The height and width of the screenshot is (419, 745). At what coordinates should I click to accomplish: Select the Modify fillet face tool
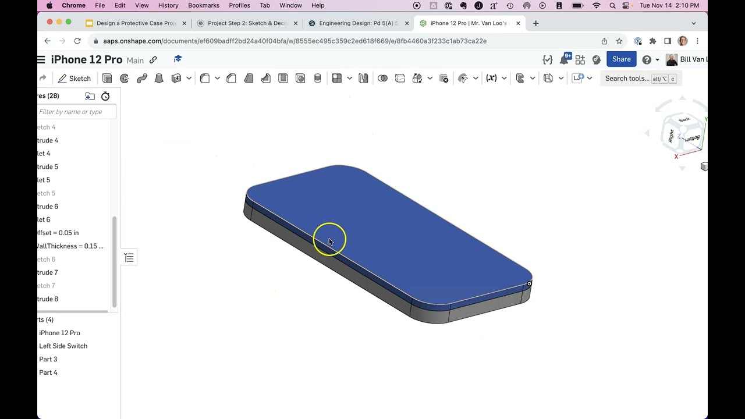(463, 78)
